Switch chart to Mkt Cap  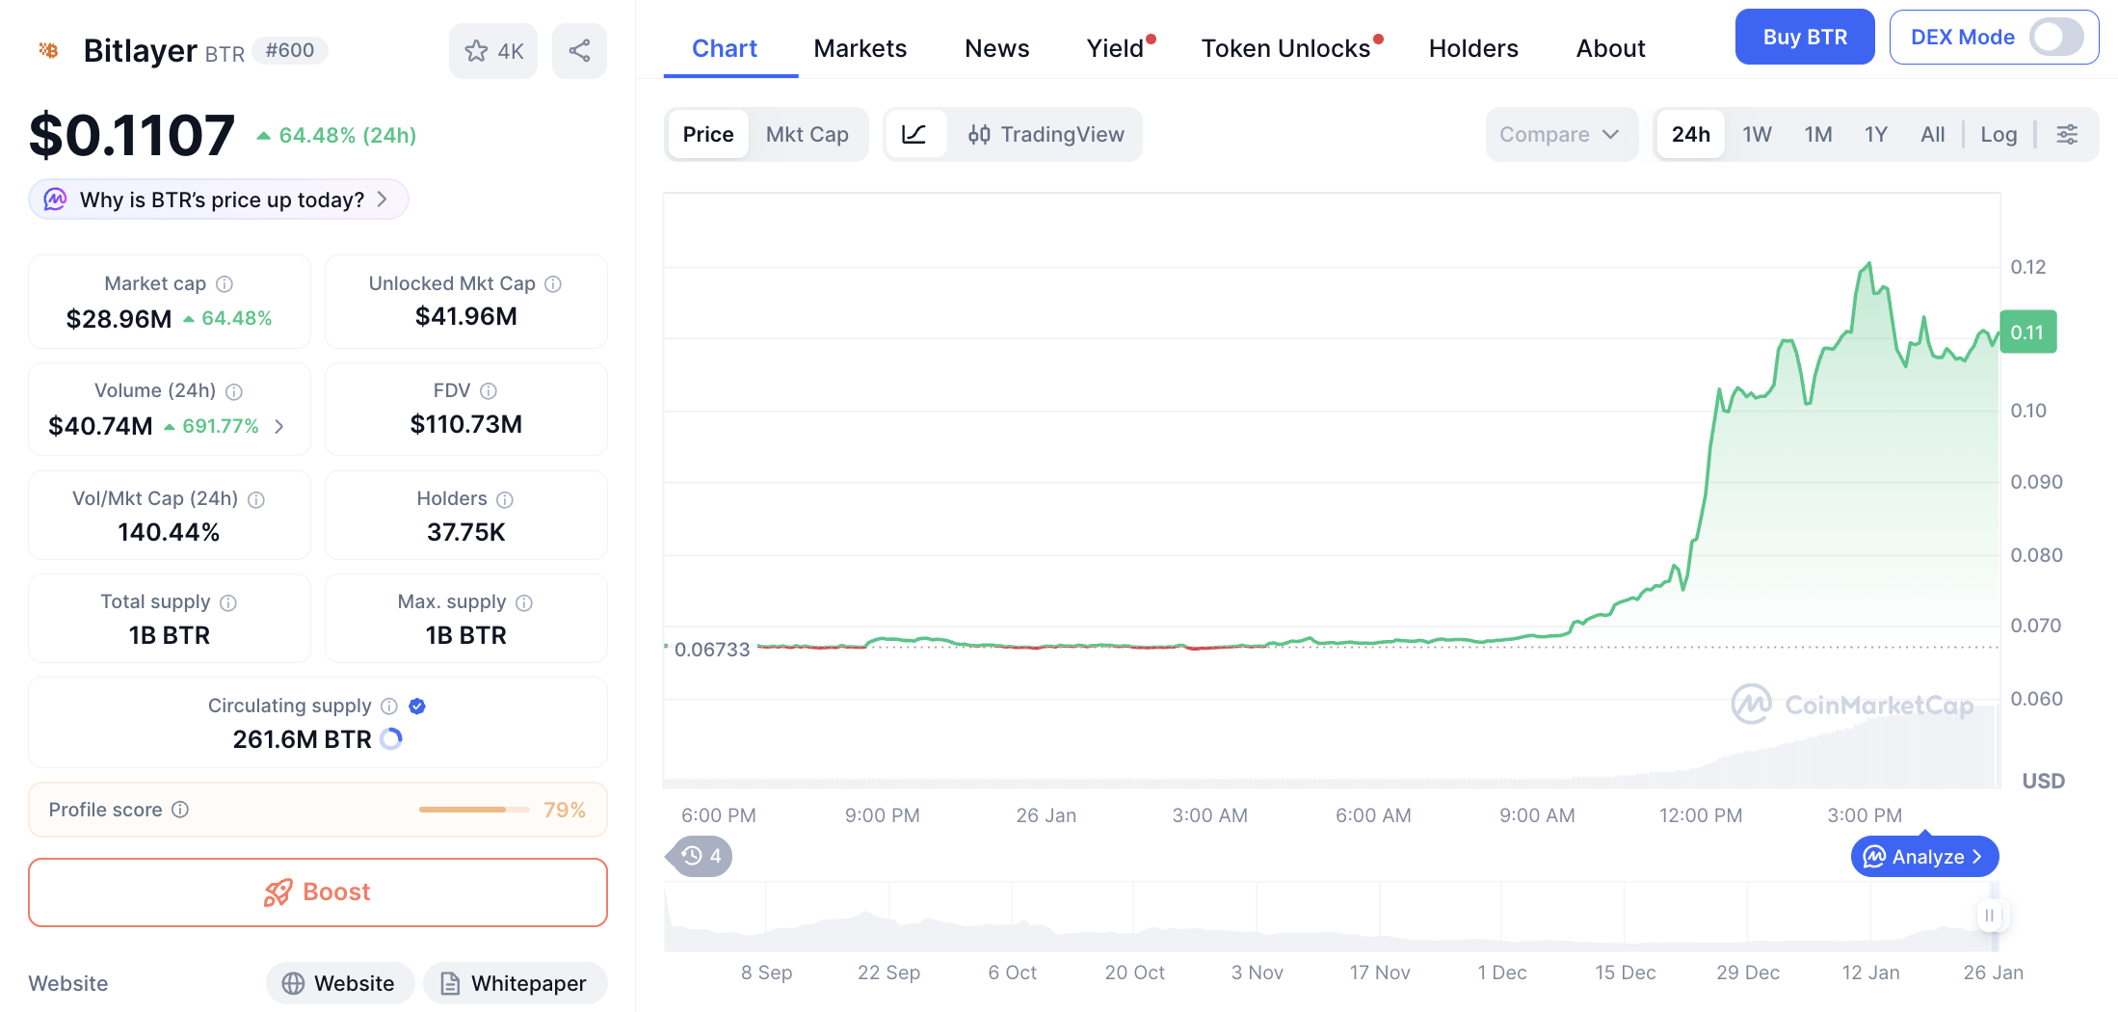coord(807,134)
